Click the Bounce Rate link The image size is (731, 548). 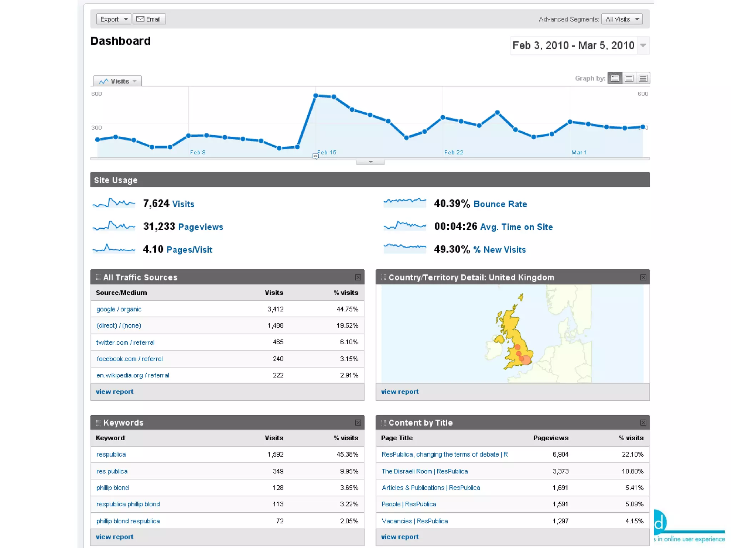click(x=500, y=204)
